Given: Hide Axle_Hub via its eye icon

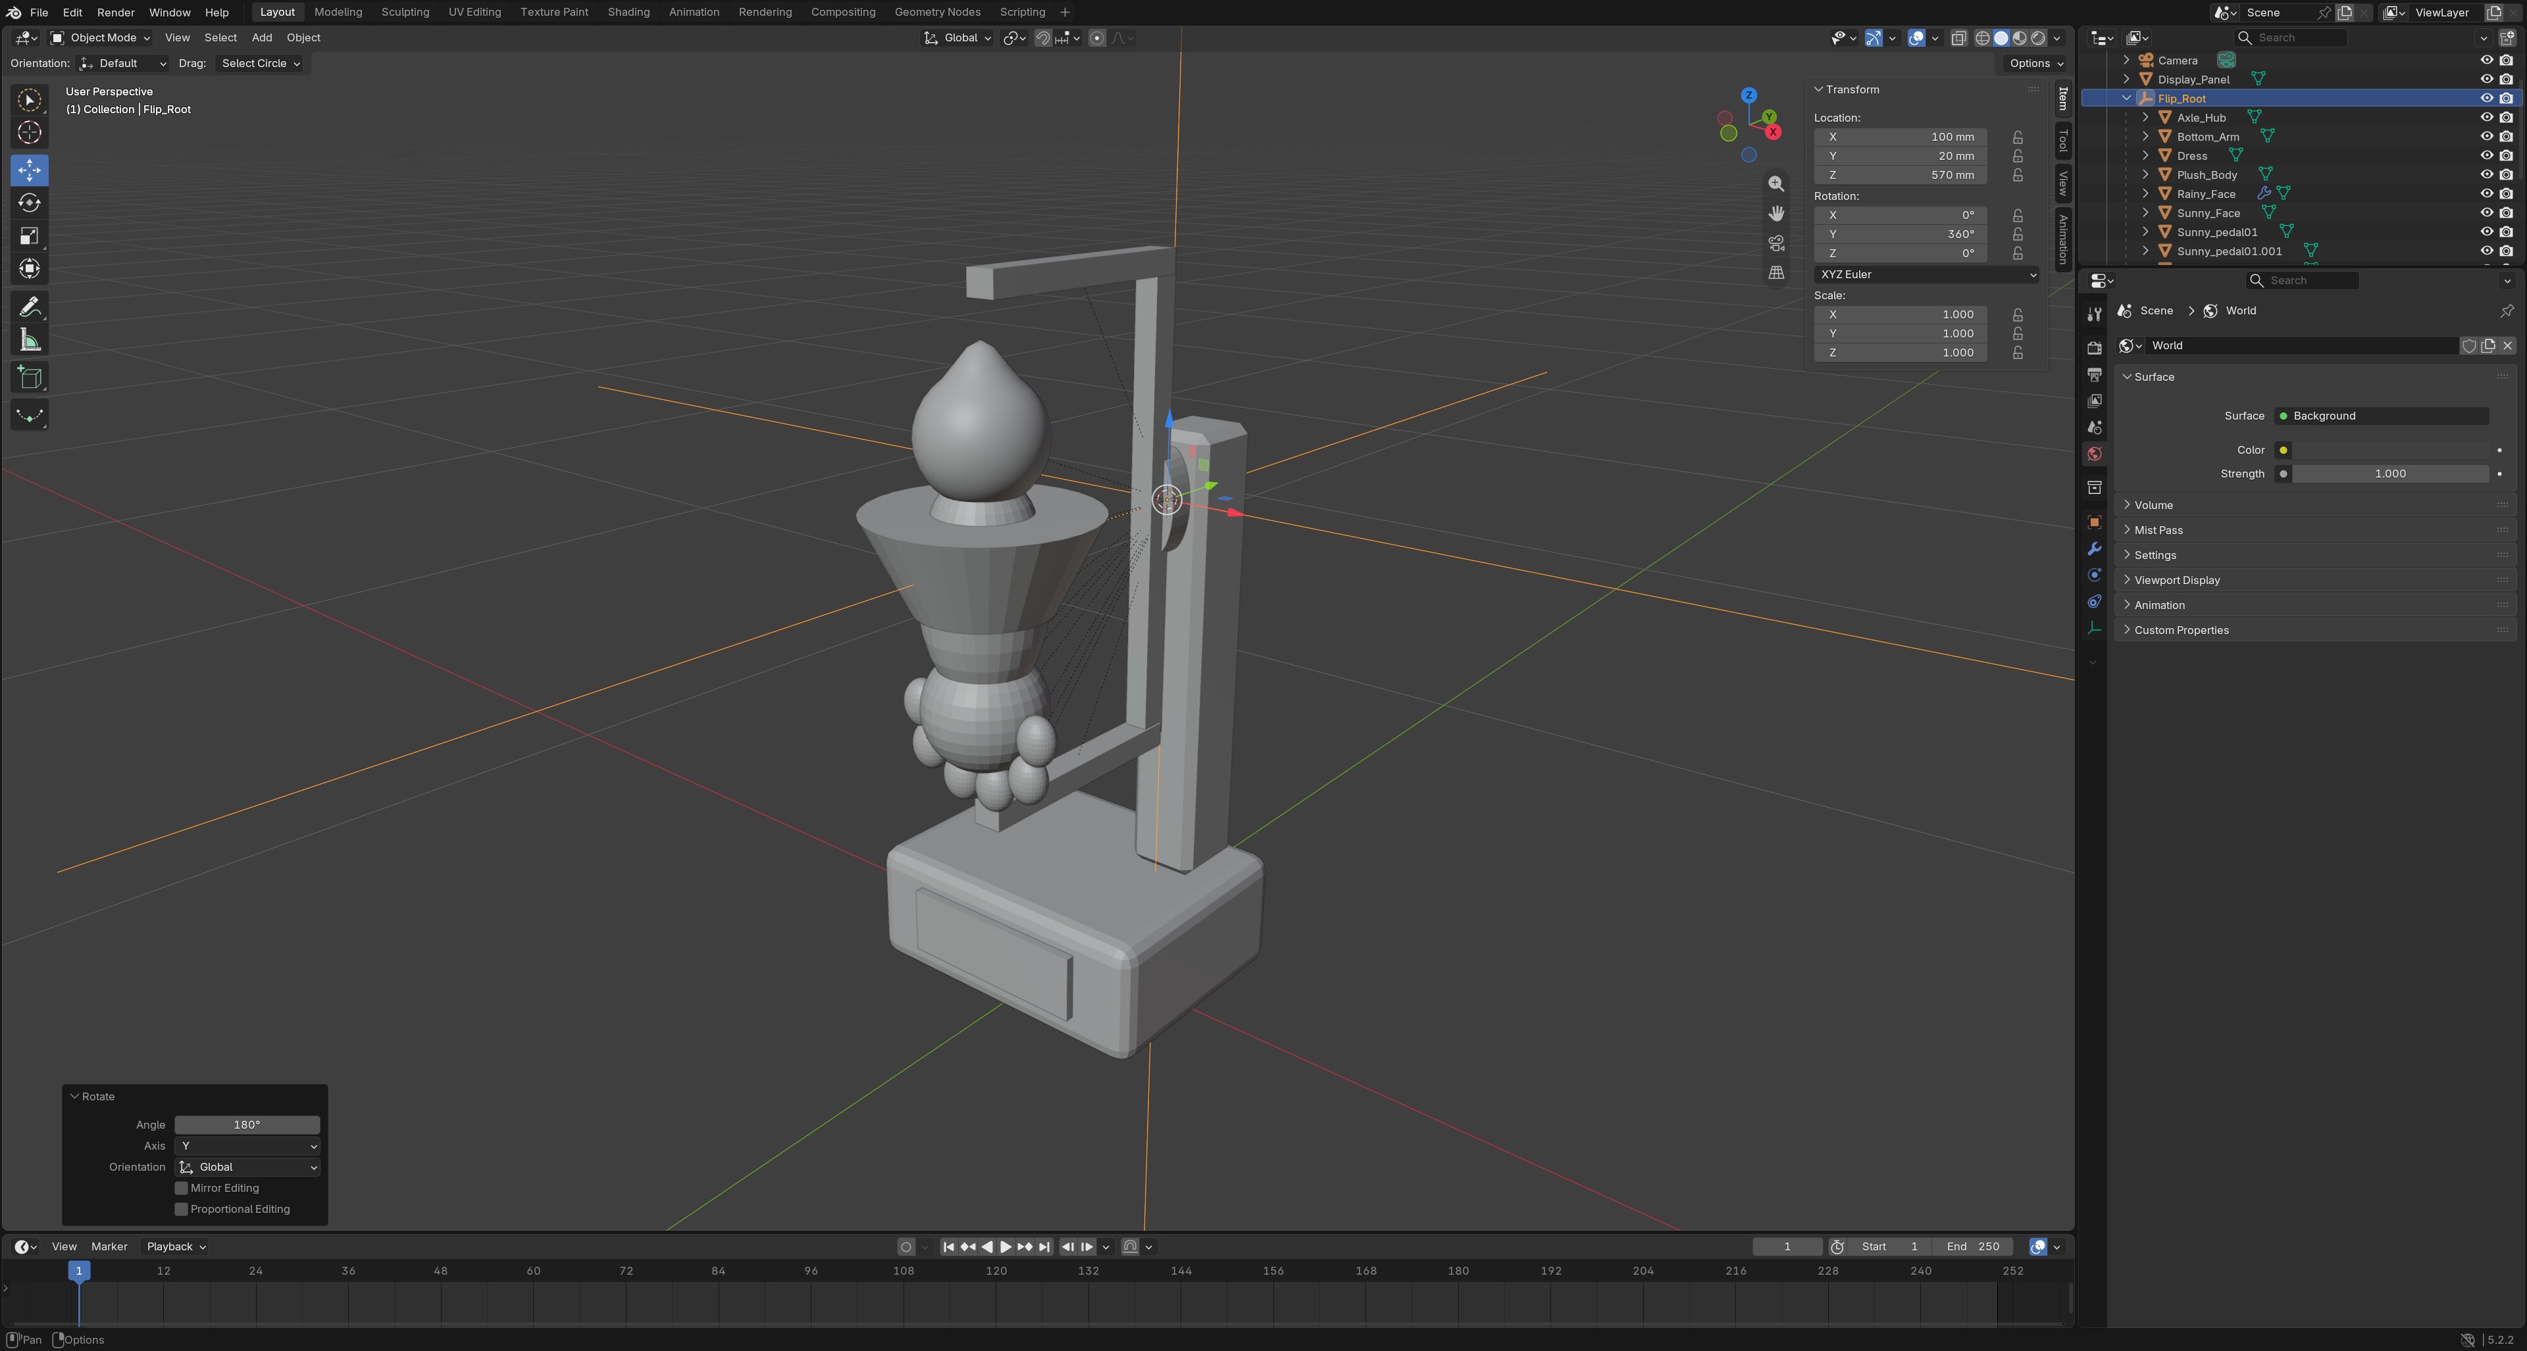Looking at the screenshot, I should [x=2486, y=118].
